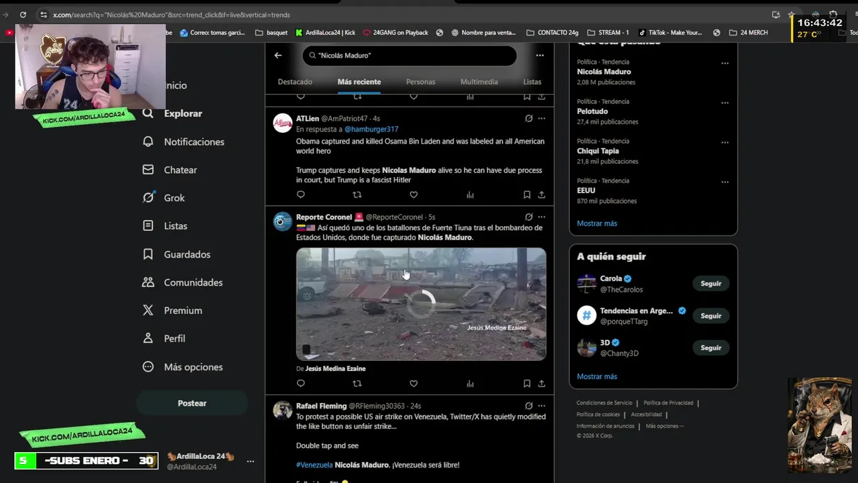Follow Carola account
The height and width of the screenshot is (483, 858).
pyautogui.click(x=711, y=284)
